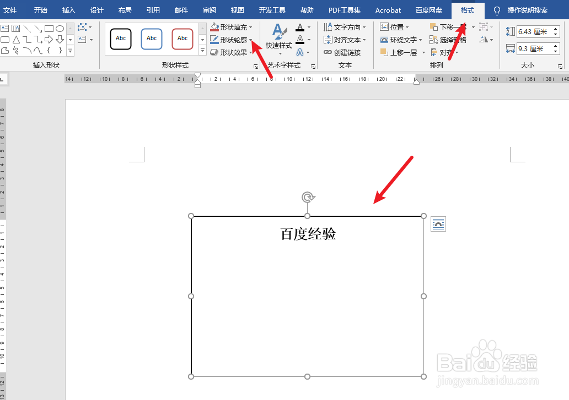Screen dimensions: 569x400
Task: Choose the oval shape in gallery
Action: tap(60, 28)
